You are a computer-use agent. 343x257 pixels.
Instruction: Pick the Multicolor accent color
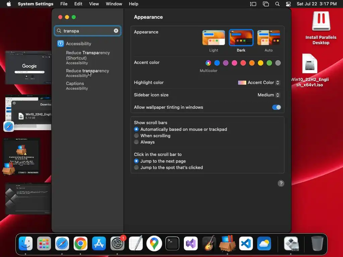click(x=208, y=63)
